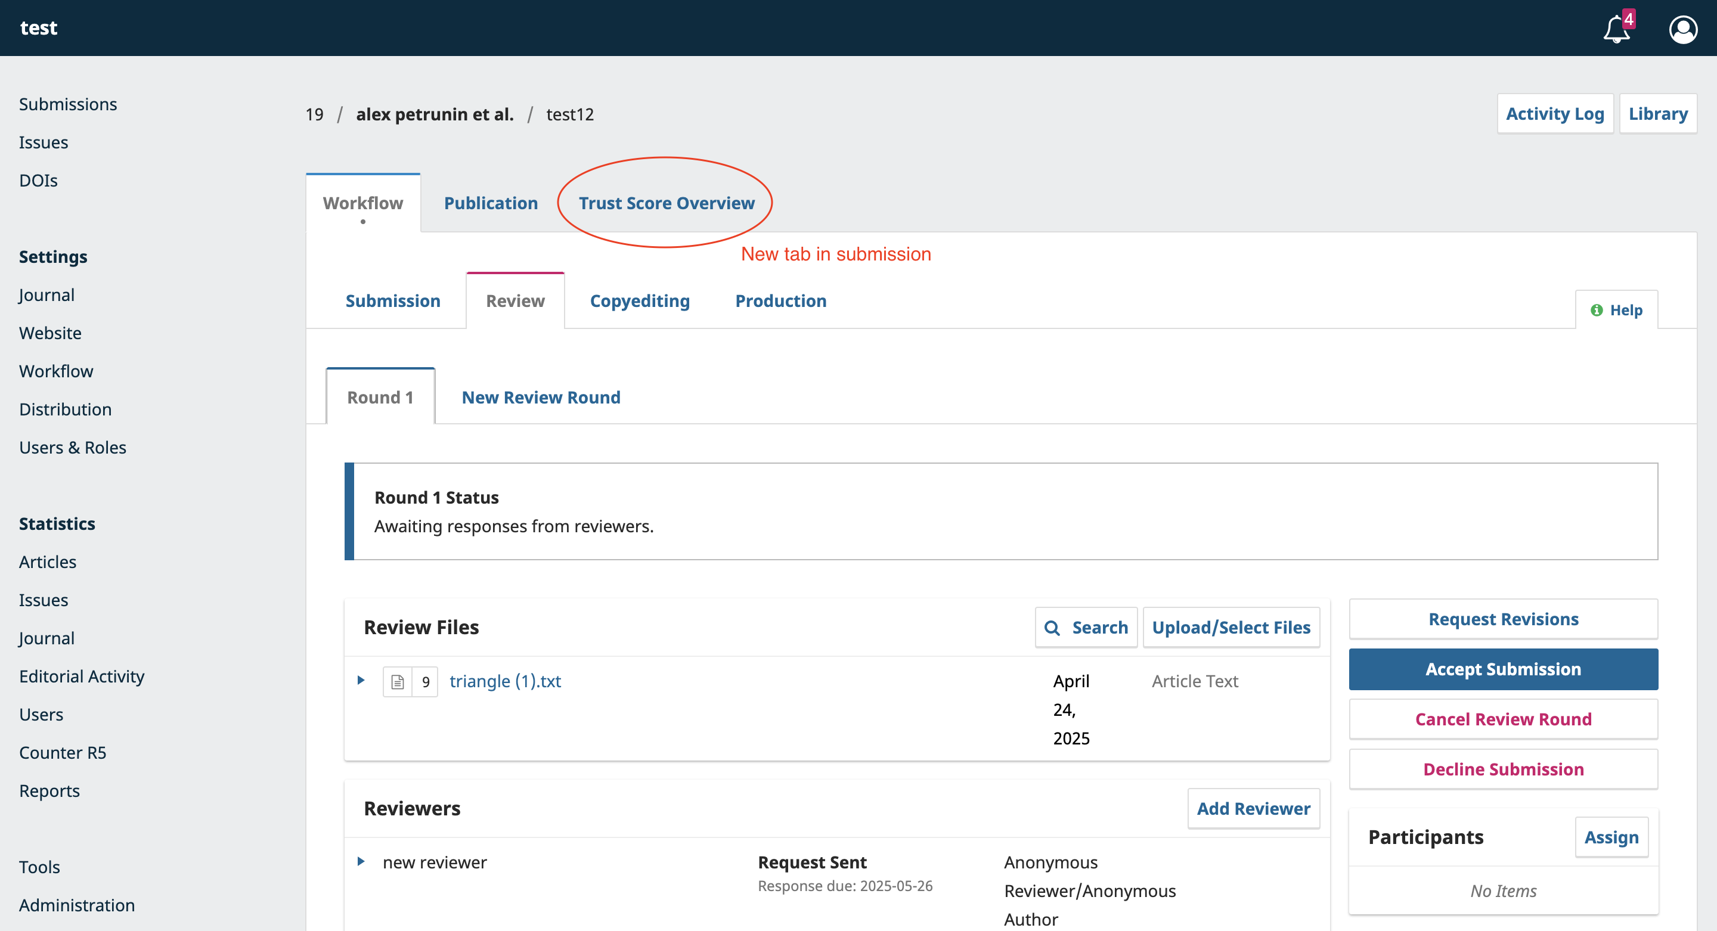
Task: Click the Help info icon
Action: tap(1597, 310)
